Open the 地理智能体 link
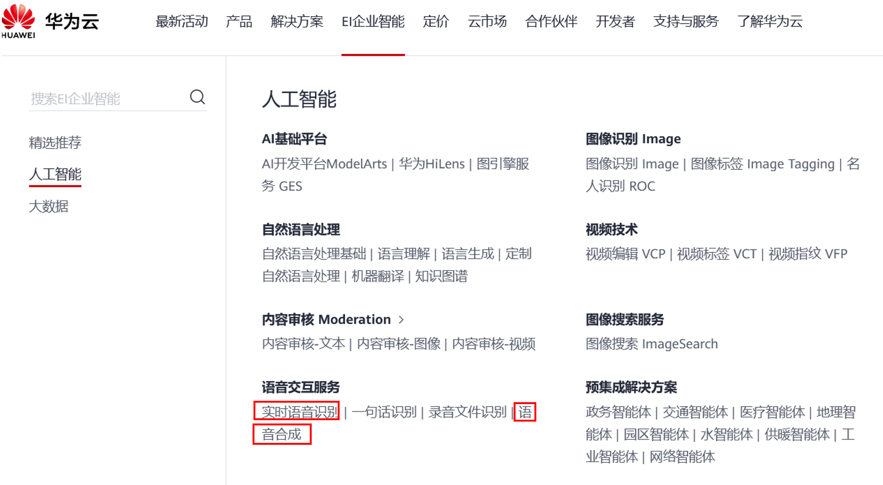The width and height of the screenshot is (883, 485). [836, 412]
